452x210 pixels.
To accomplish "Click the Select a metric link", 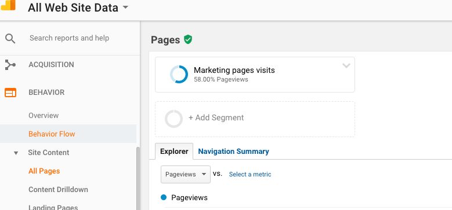I will point(250,174).
